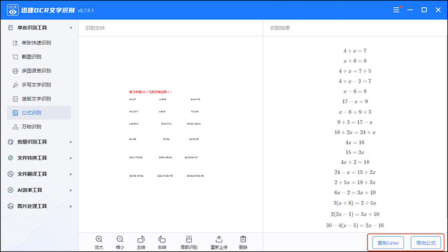Expand the 文件转换工具 section arrow
The width and height of the screenshot is (448, 252).
71,158
